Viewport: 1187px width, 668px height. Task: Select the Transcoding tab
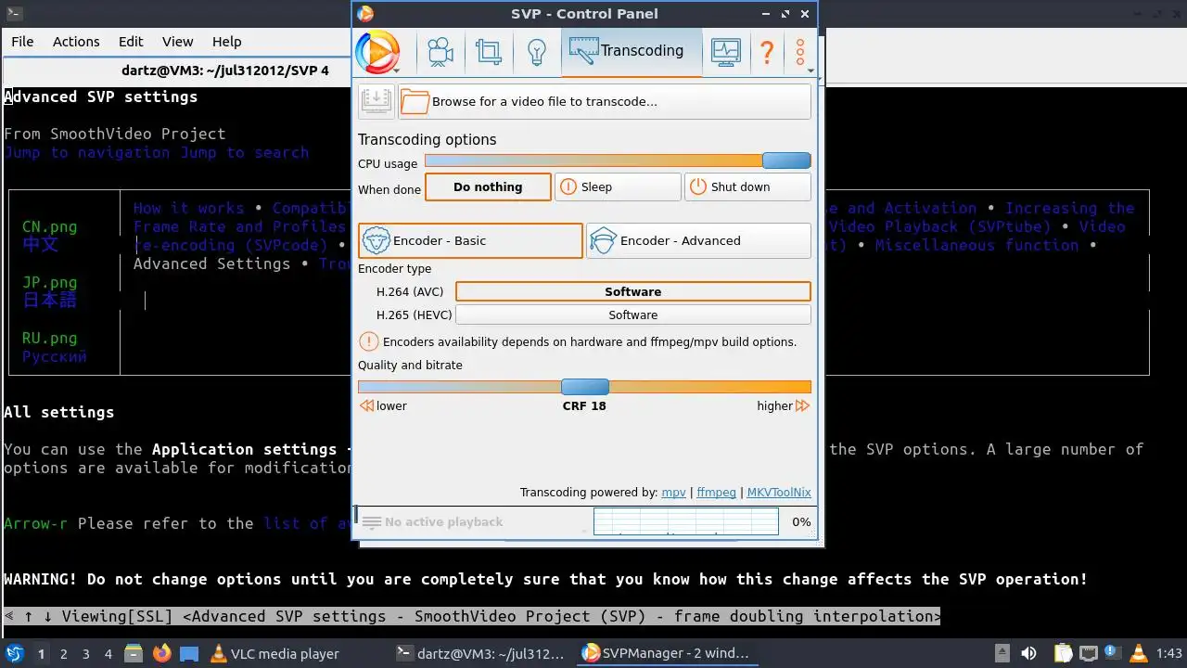tap(632, 51)
